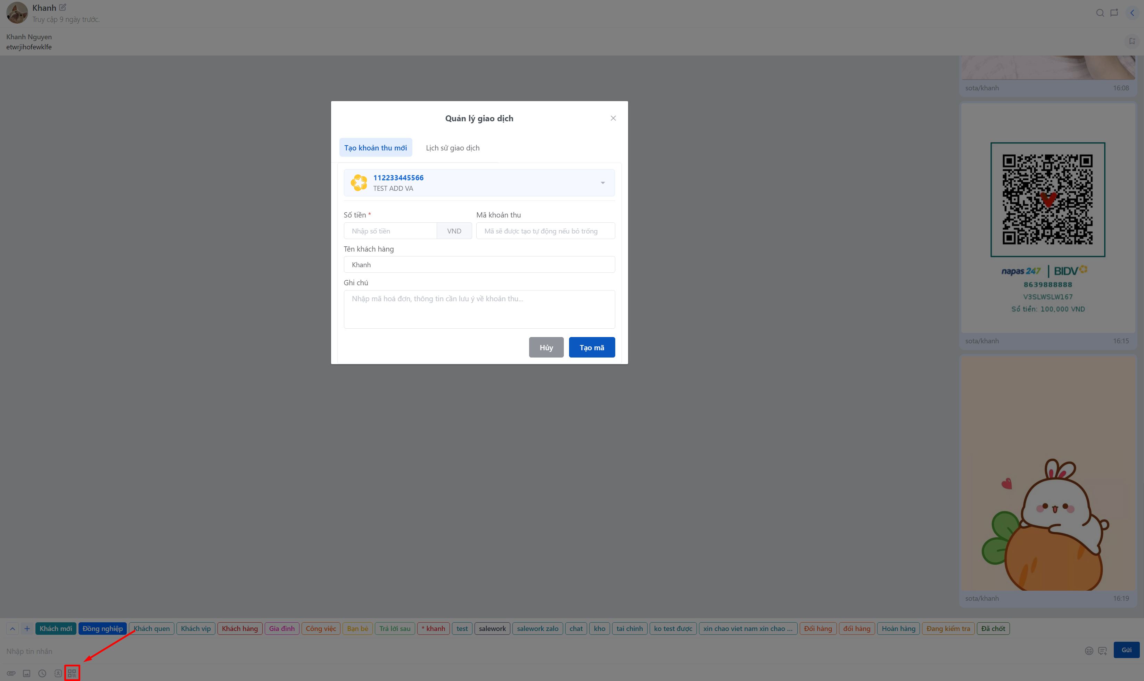This screenshot has height=681, width=1144.
Task: Edit contact name pencil icon next to Khanh
Action: click(63, 7)
